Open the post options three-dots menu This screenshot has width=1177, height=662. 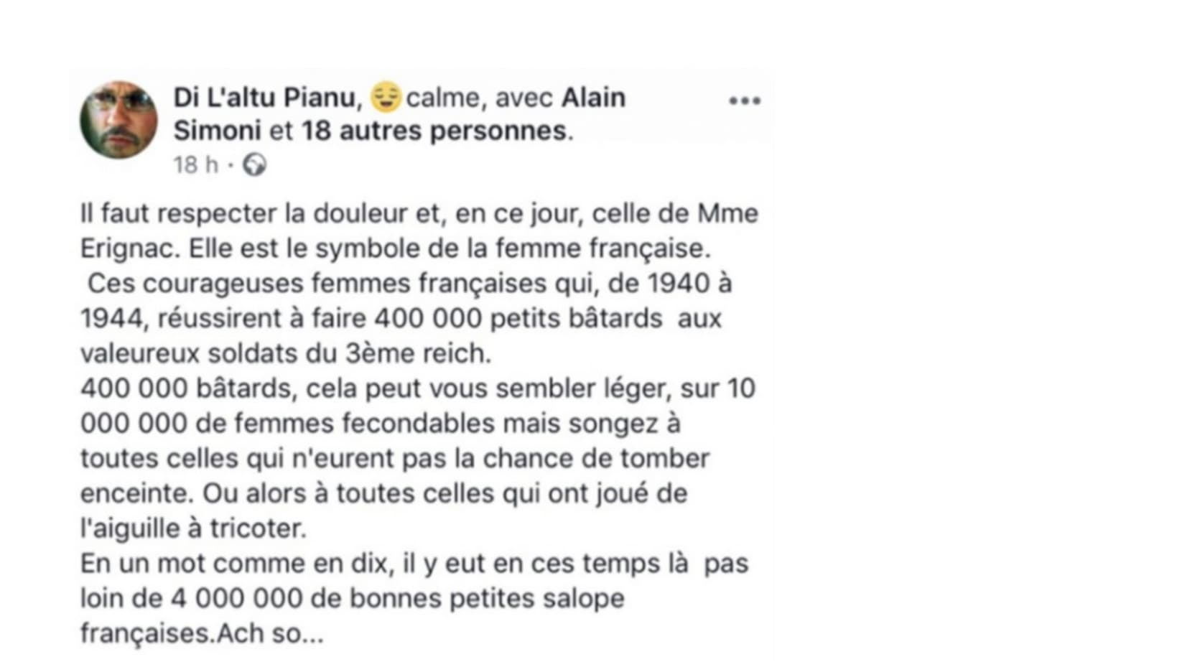tap(745, 101)
